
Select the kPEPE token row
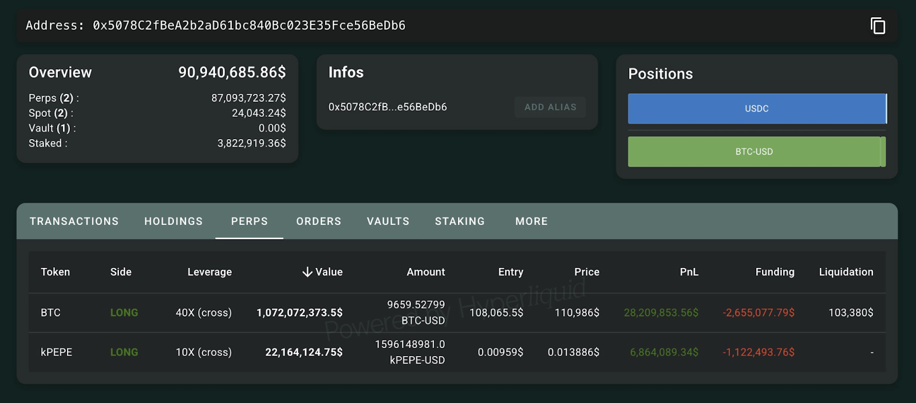[x=56, y=352]
